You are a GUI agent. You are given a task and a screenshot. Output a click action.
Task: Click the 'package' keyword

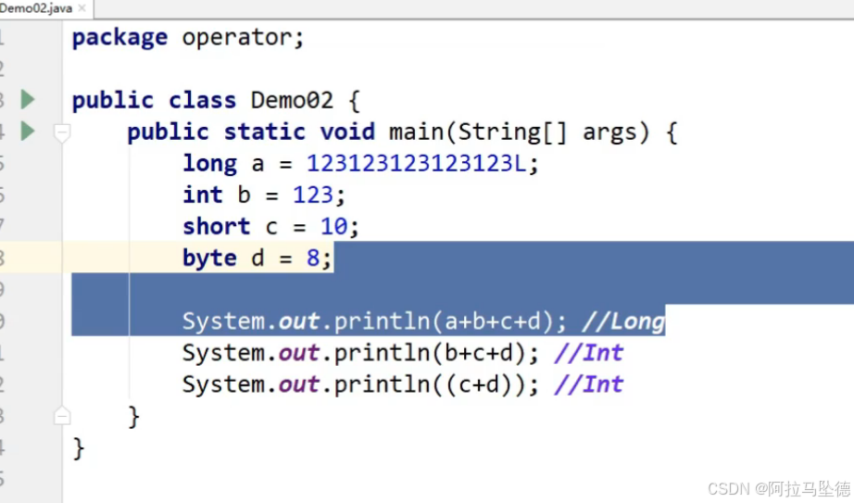coord(119,38)
